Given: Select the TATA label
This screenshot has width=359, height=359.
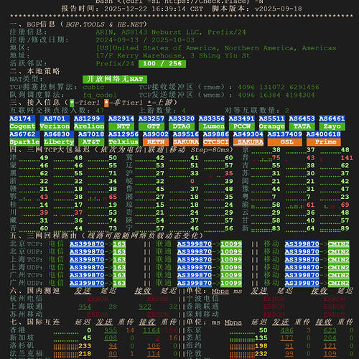Looking at the screenshot, I should coord(302,126).
